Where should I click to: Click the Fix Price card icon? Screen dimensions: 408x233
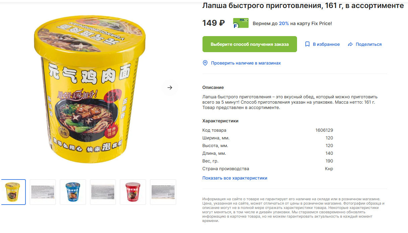click(x=241, y=23)
